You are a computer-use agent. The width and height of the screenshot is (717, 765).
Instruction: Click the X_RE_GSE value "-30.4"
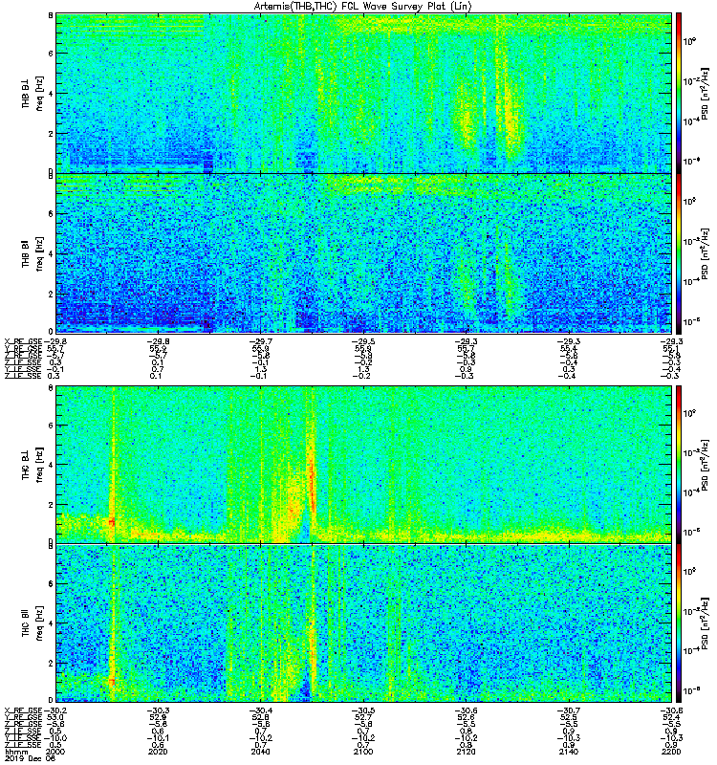click(261, 710)
